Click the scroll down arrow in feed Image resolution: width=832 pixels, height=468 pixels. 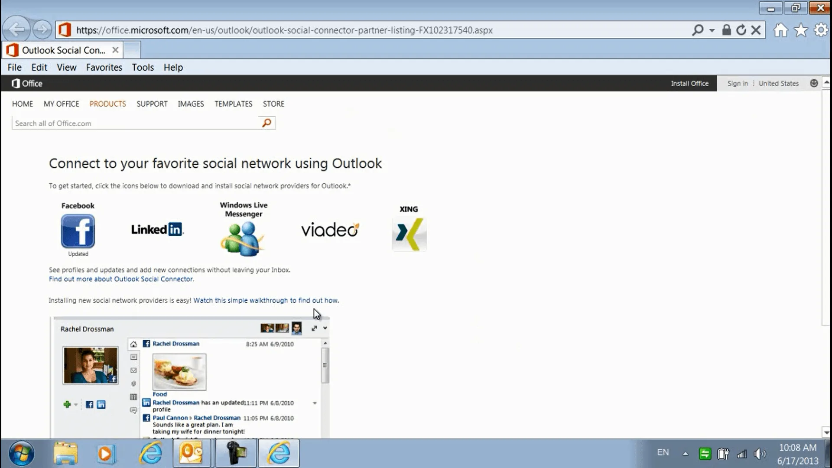[325, 432]
